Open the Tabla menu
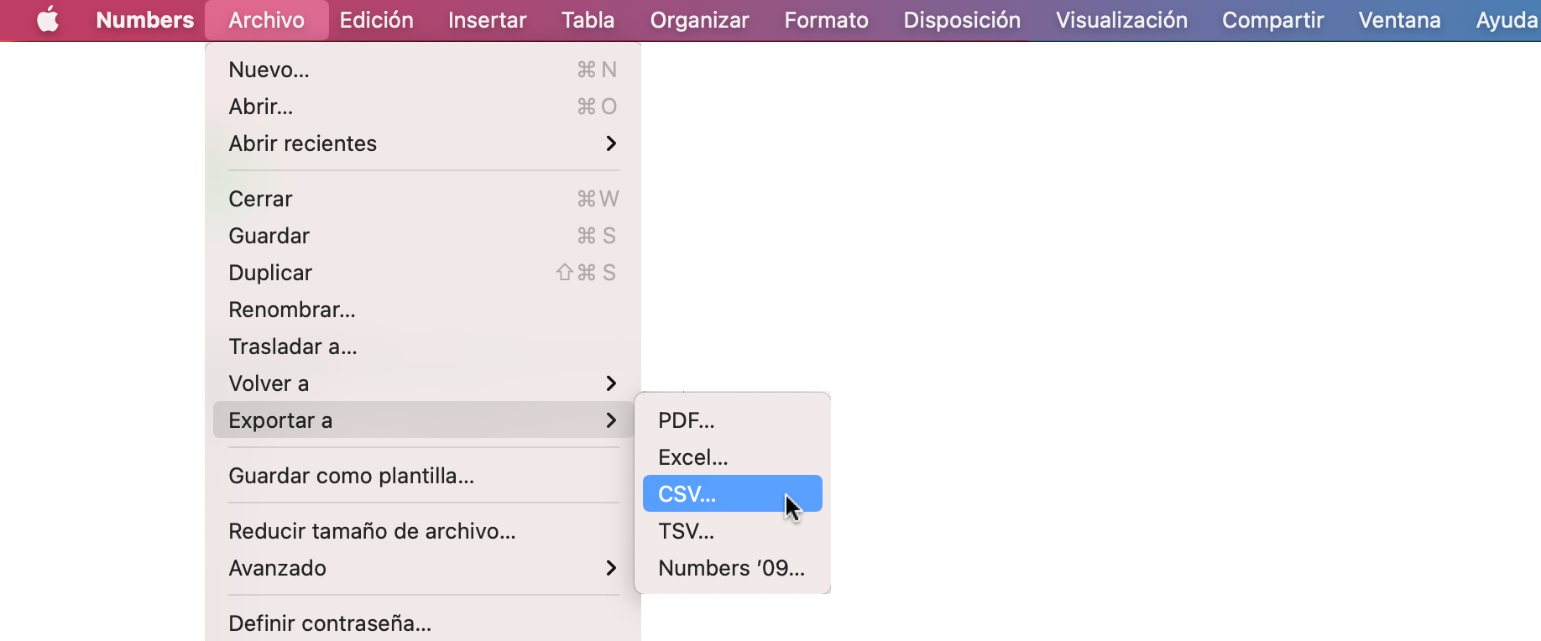This screenshot has width=1541, height=641. [x=587, y=20]
